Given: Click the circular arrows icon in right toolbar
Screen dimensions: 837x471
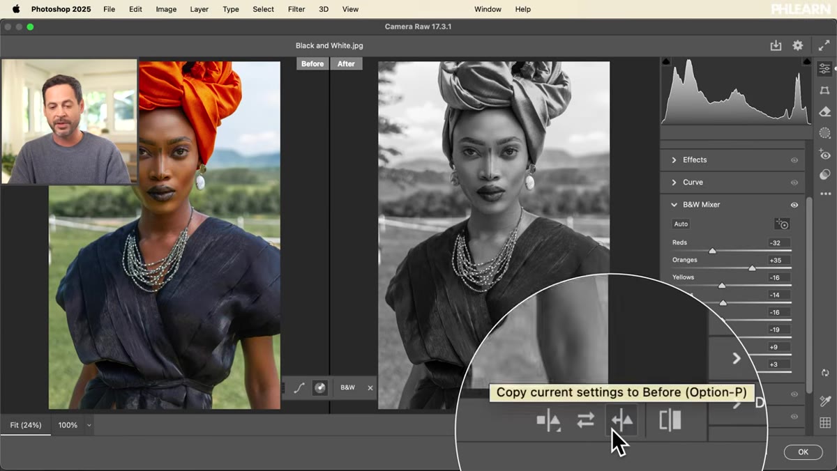Looking at the screenshot, I should click(x=825, y=373).
